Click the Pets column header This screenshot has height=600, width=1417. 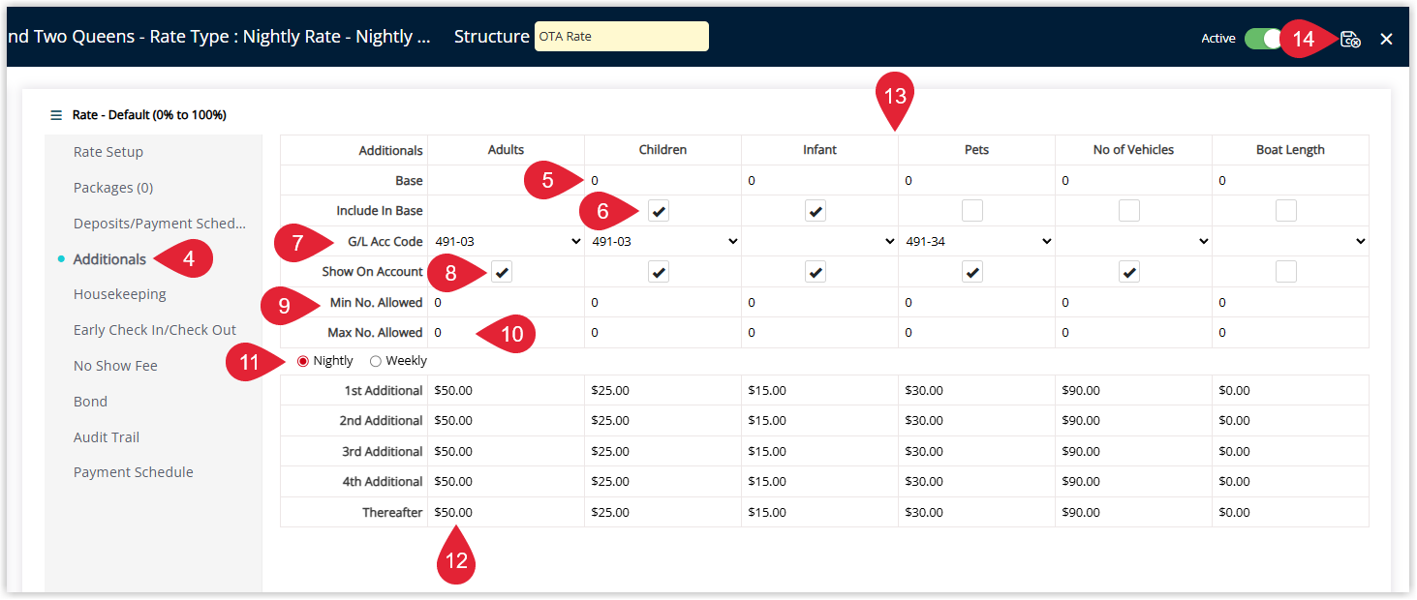pos(976,150)
